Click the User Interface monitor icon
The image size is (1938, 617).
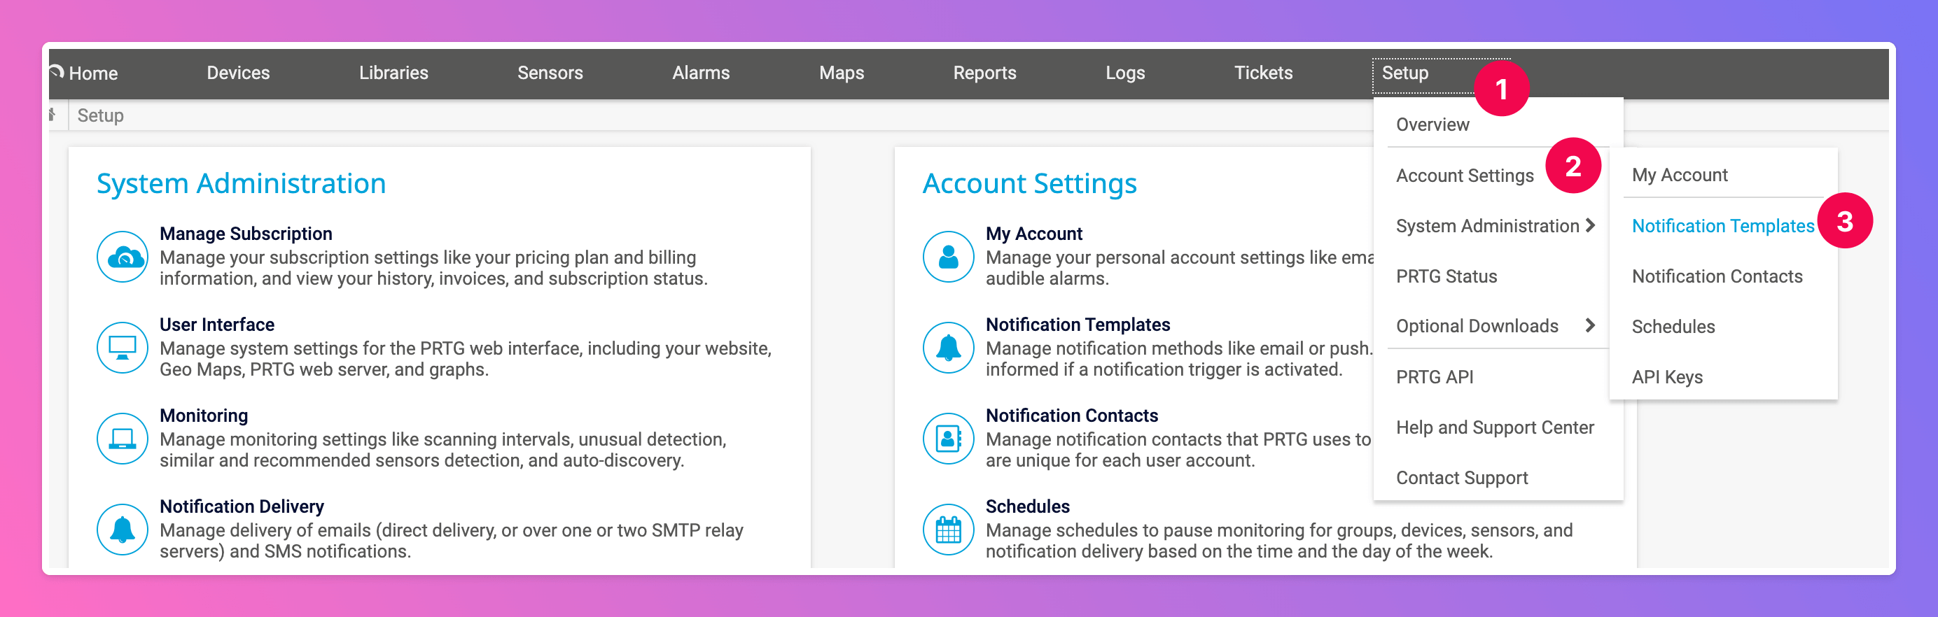click(122, 347)
